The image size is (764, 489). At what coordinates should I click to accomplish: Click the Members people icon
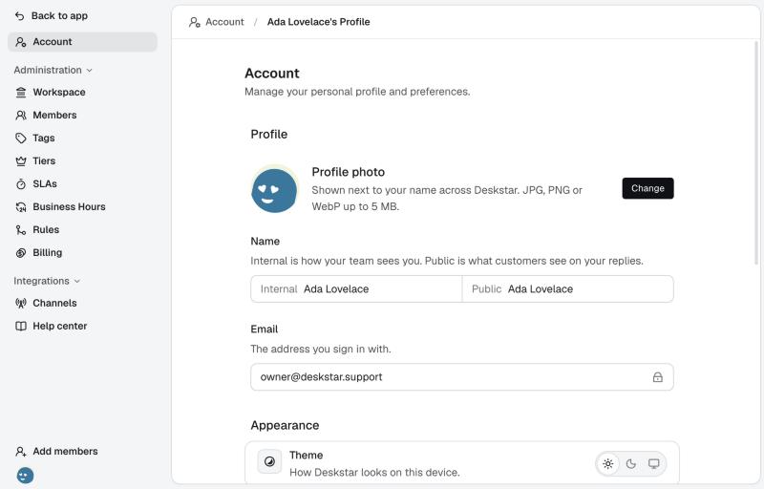click(20, 115)
